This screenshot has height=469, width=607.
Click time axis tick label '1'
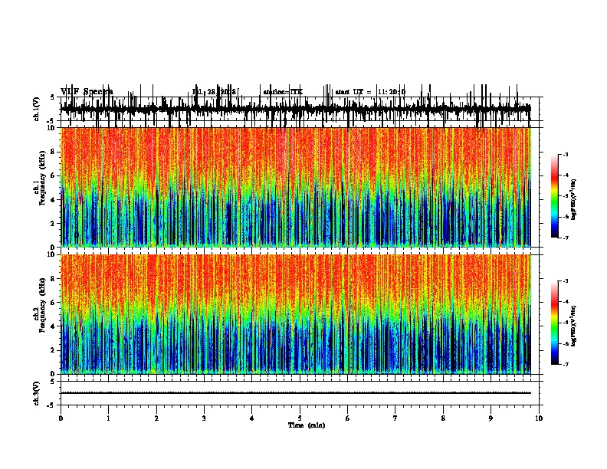coord(108,418)
